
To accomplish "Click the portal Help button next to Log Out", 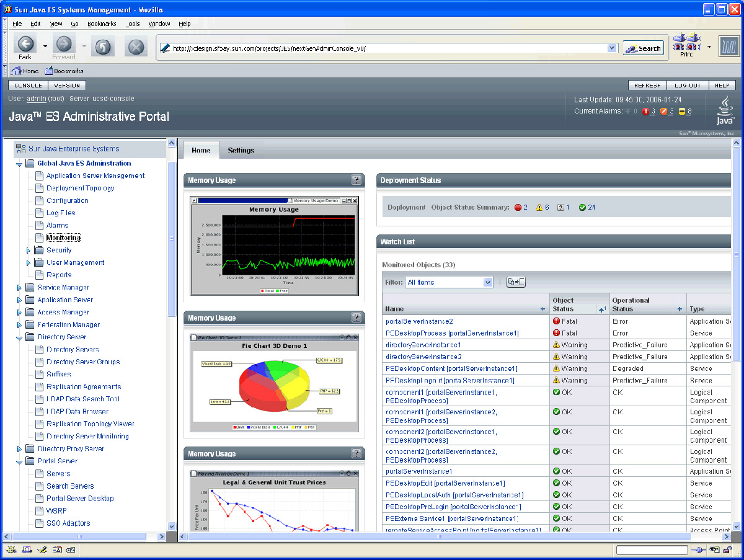I will [722, 86].
